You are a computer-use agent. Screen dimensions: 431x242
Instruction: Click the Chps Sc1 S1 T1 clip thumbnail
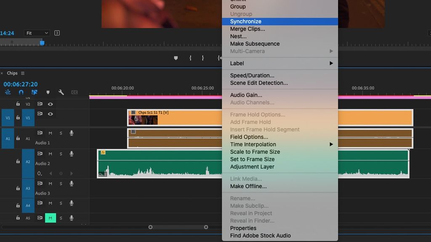coord(143,120)
